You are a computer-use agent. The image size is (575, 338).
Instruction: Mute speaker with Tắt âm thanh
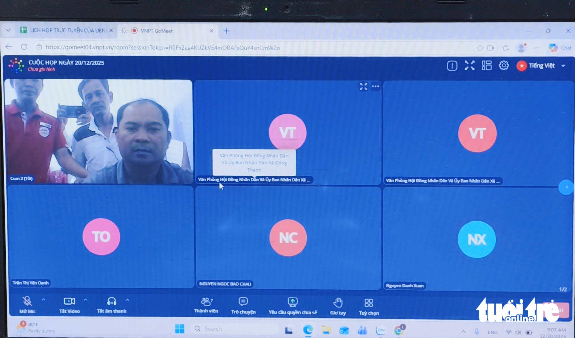(x=111, y=305)
